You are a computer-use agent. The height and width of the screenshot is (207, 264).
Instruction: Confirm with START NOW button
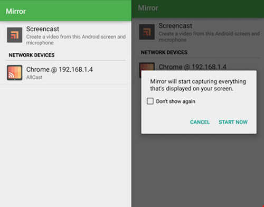click(x=233, y=122)
